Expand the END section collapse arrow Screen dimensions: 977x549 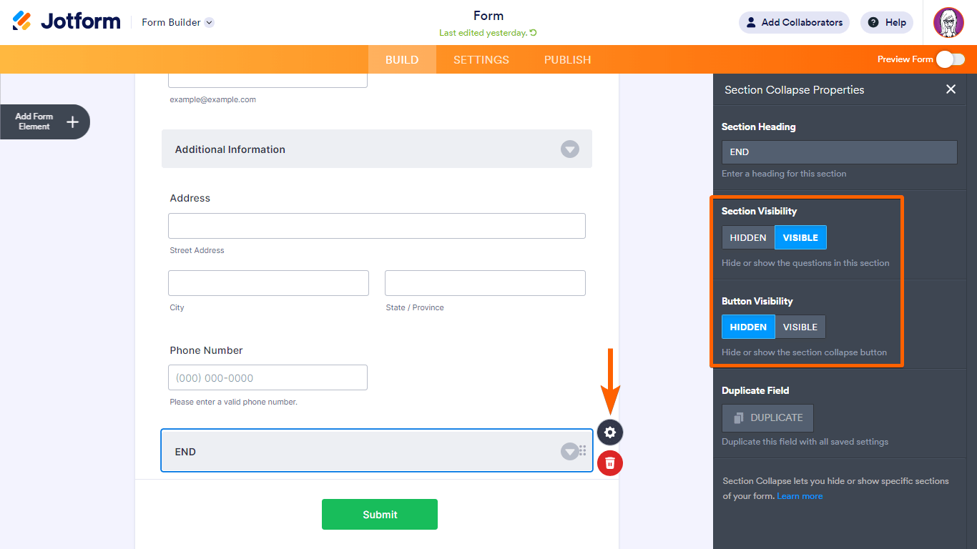click(569, 451)
